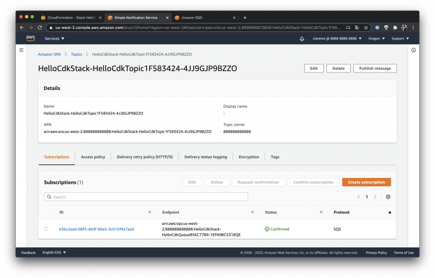The width and height of the screenshot is (435, 278).
Task: Sort by the Endpoint column arrow
Action: point(252,212)
